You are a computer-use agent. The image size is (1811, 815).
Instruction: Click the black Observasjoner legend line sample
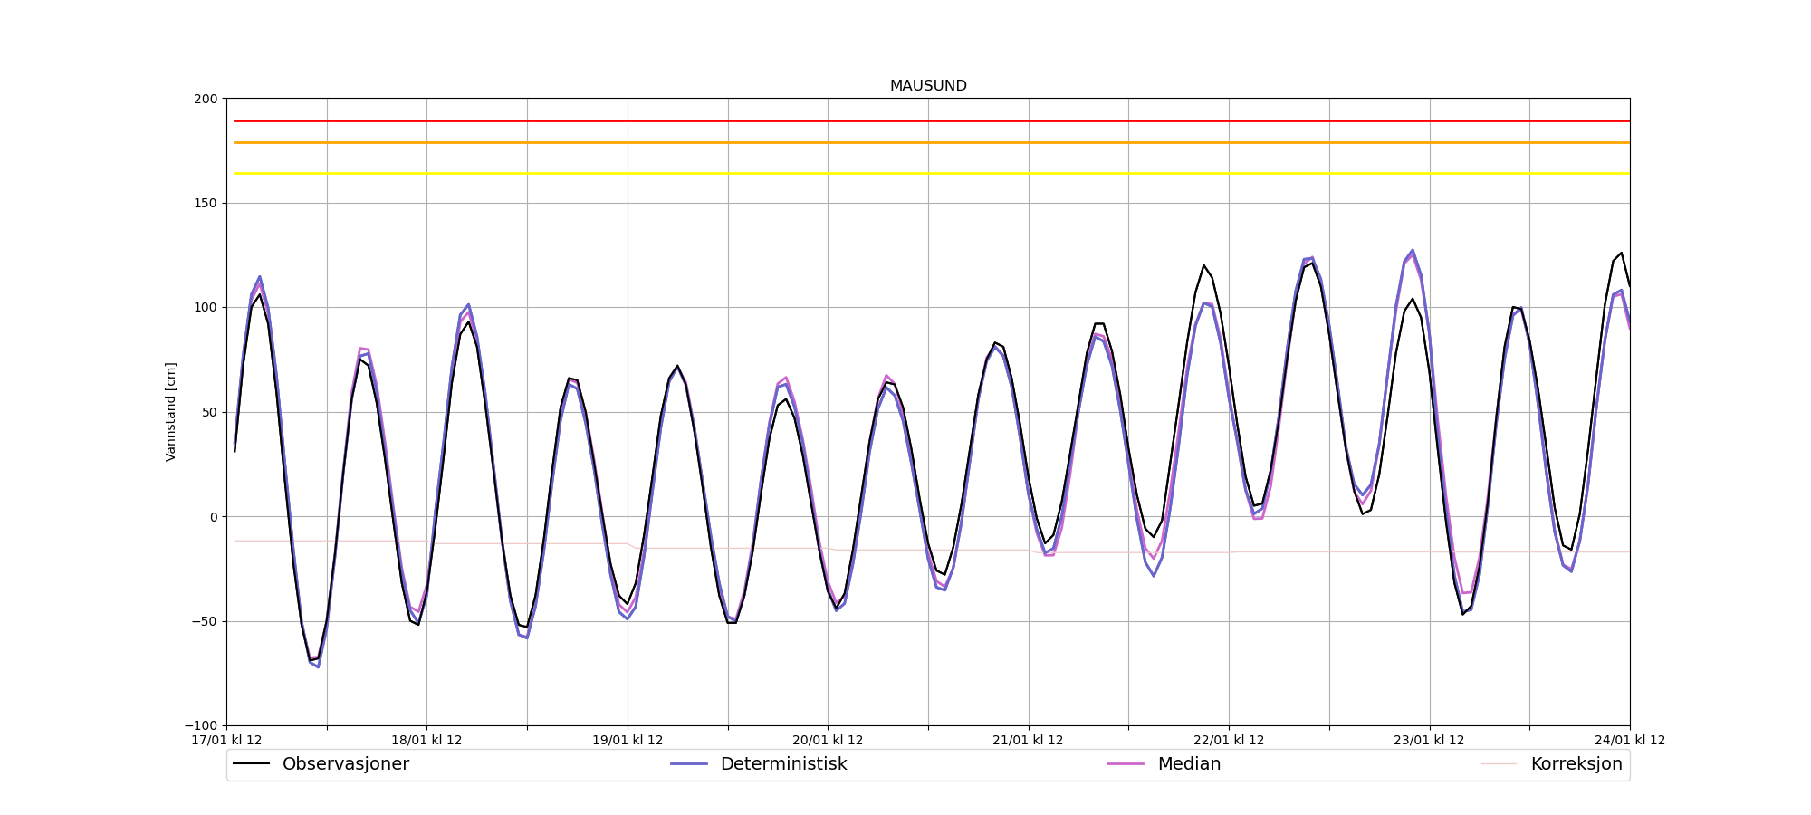(x=252, y=764)
